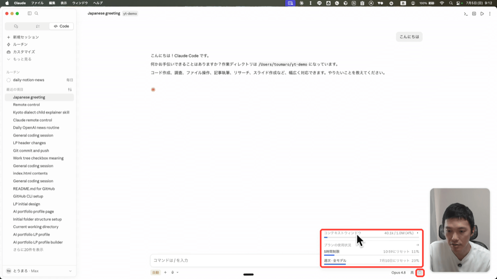Viewport: 497px width, 279px height.
Task: Click the こんにちは user message bubble
Action: point(409,37)
